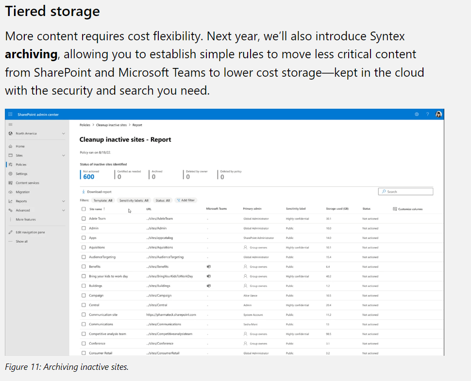
Task: Click Cleanup inactive sites breadcrumb
Action: click(111, 125)
